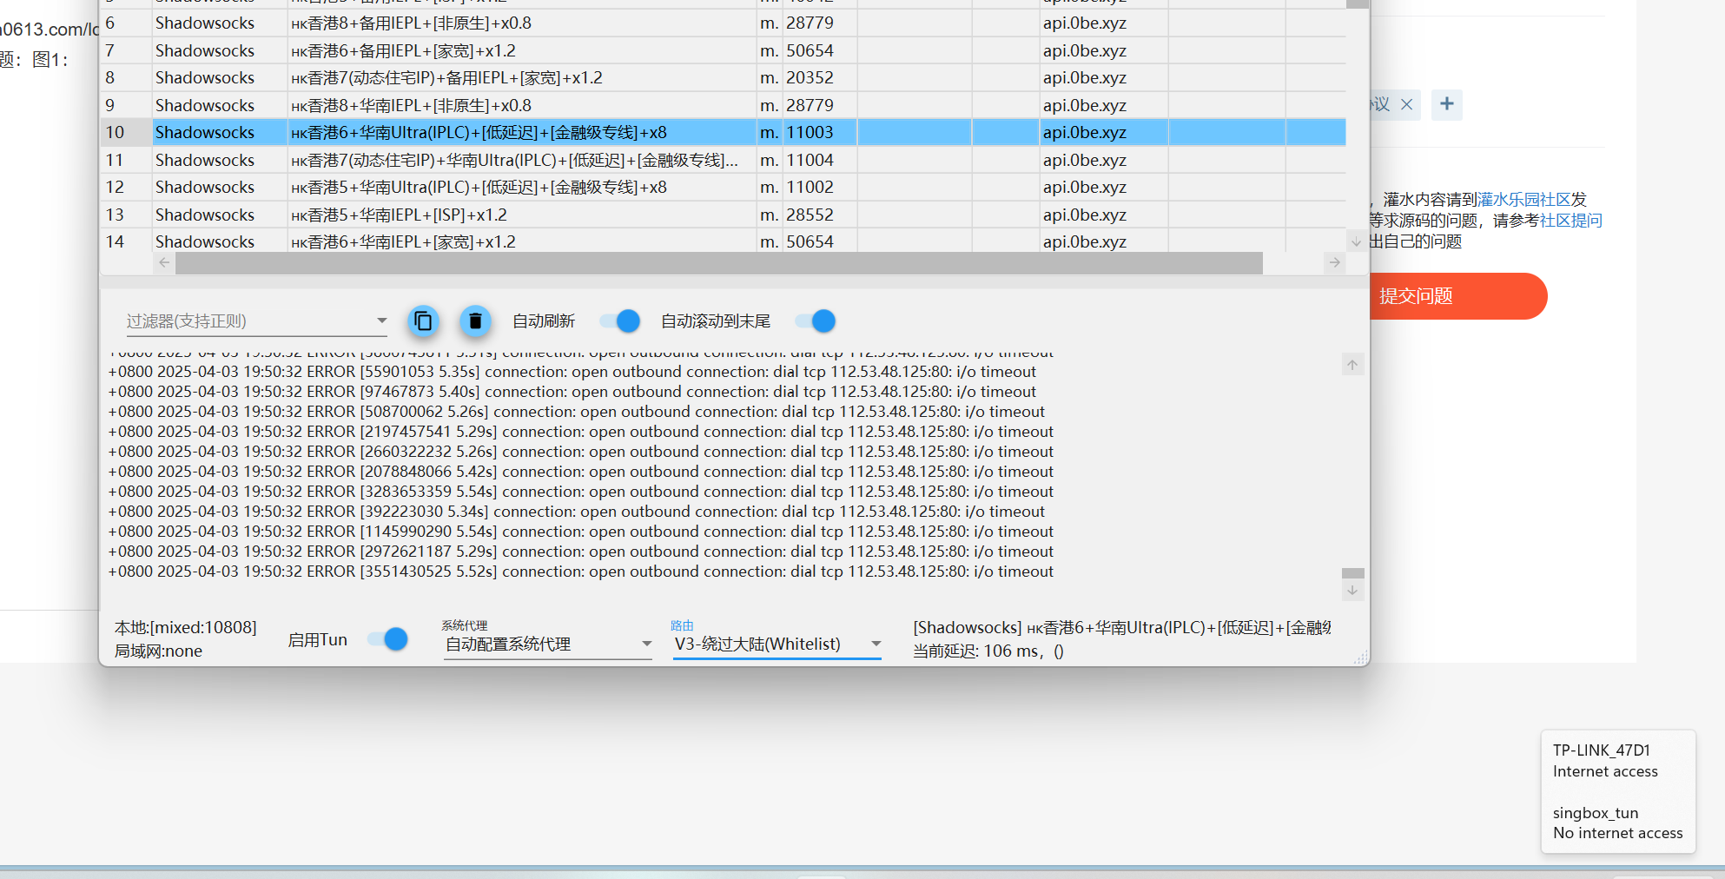The image size is (1725, 879).
Task: Click the window resize grip corner
Action: 1361,658
